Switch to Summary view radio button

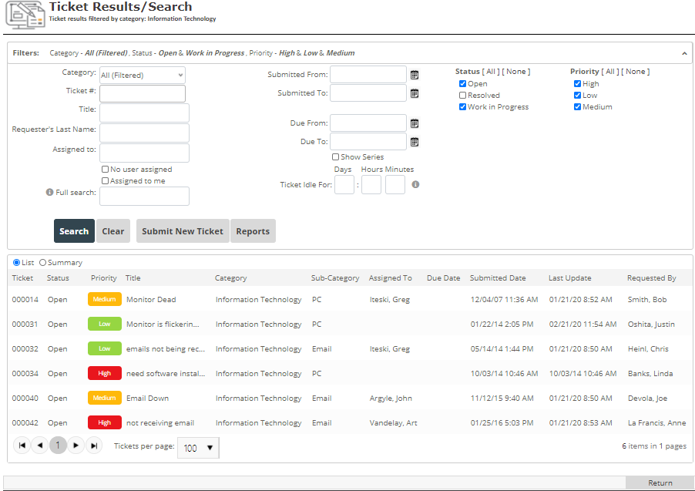point(42,263)
